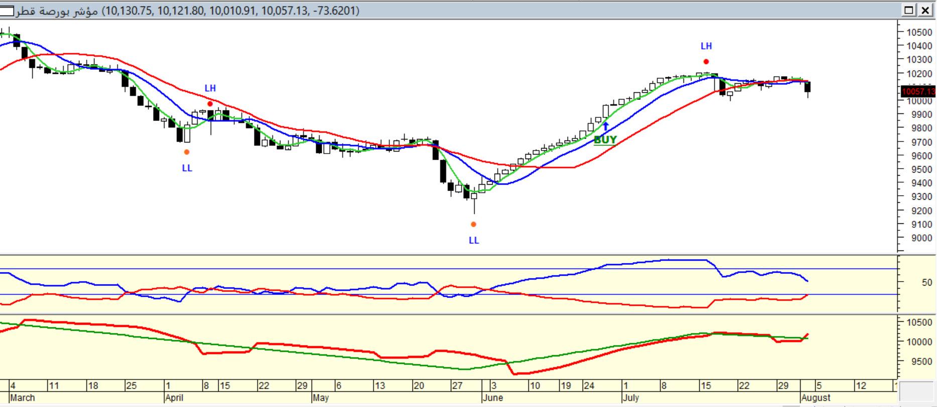Select orange dot above April LL

click(x=187, y=152)
